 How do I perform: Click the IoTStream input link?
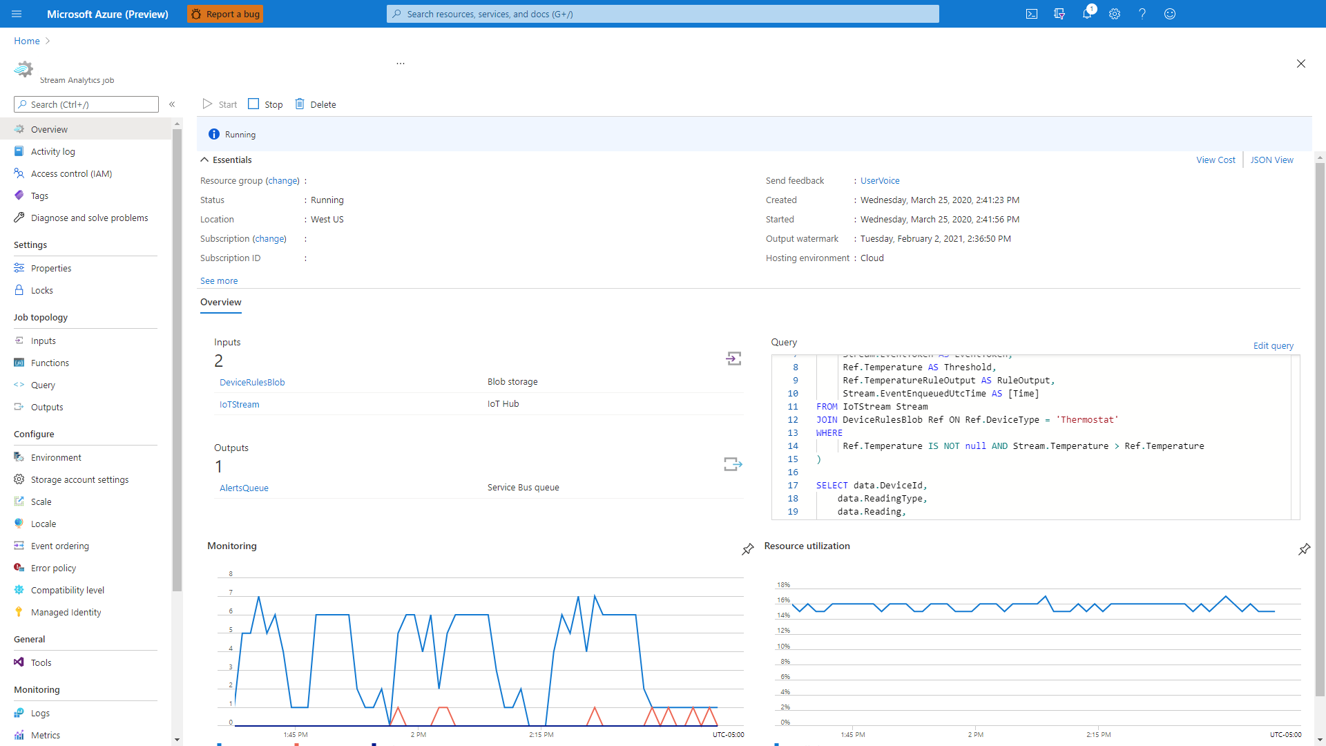(238, 403)
